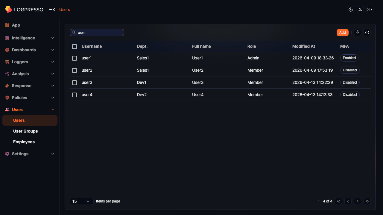This screenshot has width=383, height=215.
Task: Click the ticket icon in header
Action: [370, 10]
